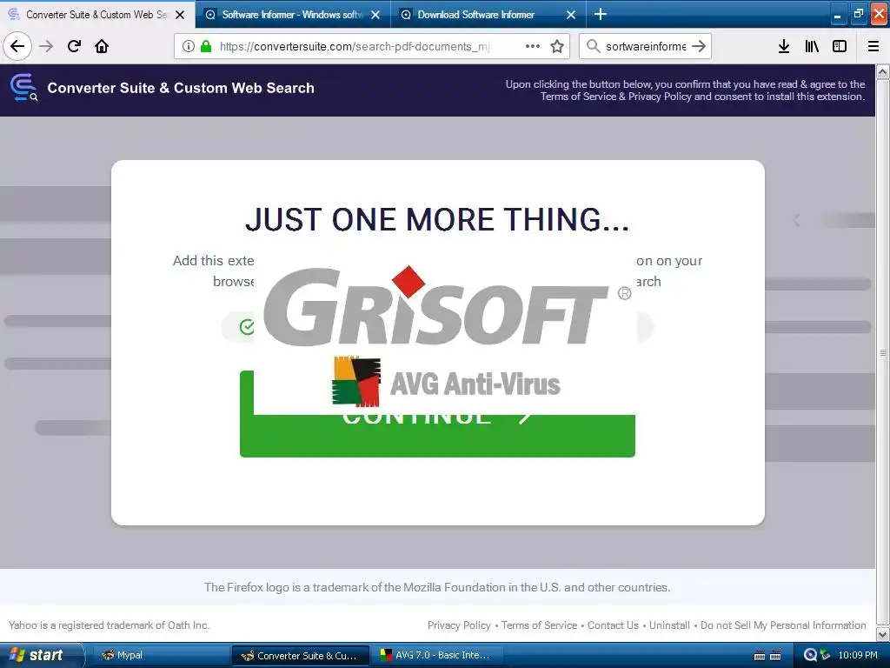890x668 pixels.
Task: Switch to Software Informer - Windows software tab
Action: click(293, 15)
